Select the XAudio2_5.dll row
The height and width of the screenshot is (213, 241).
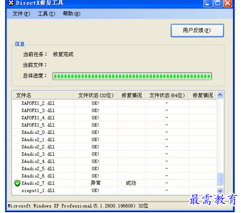click(115, 168)
